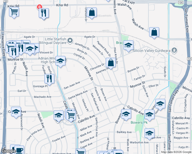The width and height of the screenshot is (192, 154).
Task: Click the Silicon Valley Gurdwara place pin
Action: click(174, 51)
